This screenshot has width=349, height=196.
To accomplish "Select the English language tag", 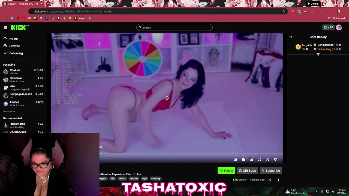I will tap(103, 179).
